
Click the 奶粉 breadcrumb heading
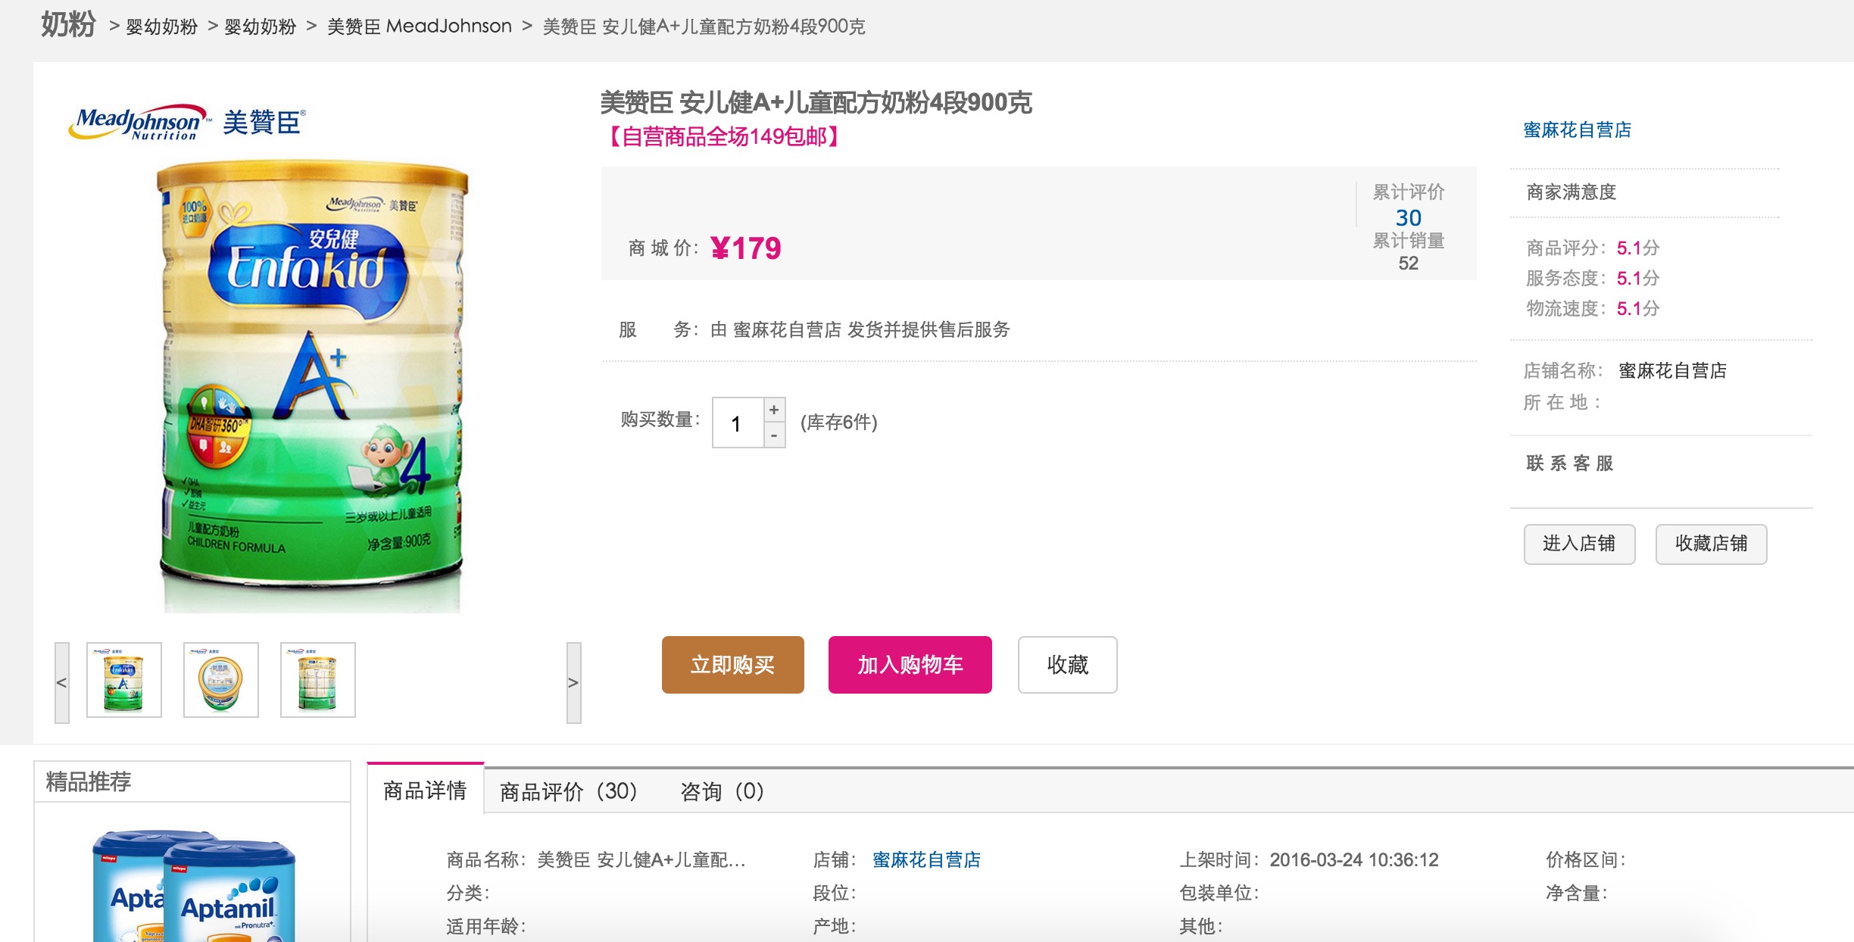68,25
